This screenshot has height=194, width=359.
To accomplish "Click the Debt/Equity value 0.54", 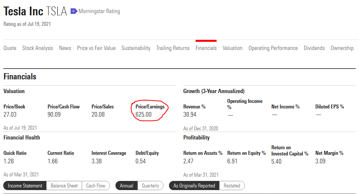I will click(x=140, y=161).
